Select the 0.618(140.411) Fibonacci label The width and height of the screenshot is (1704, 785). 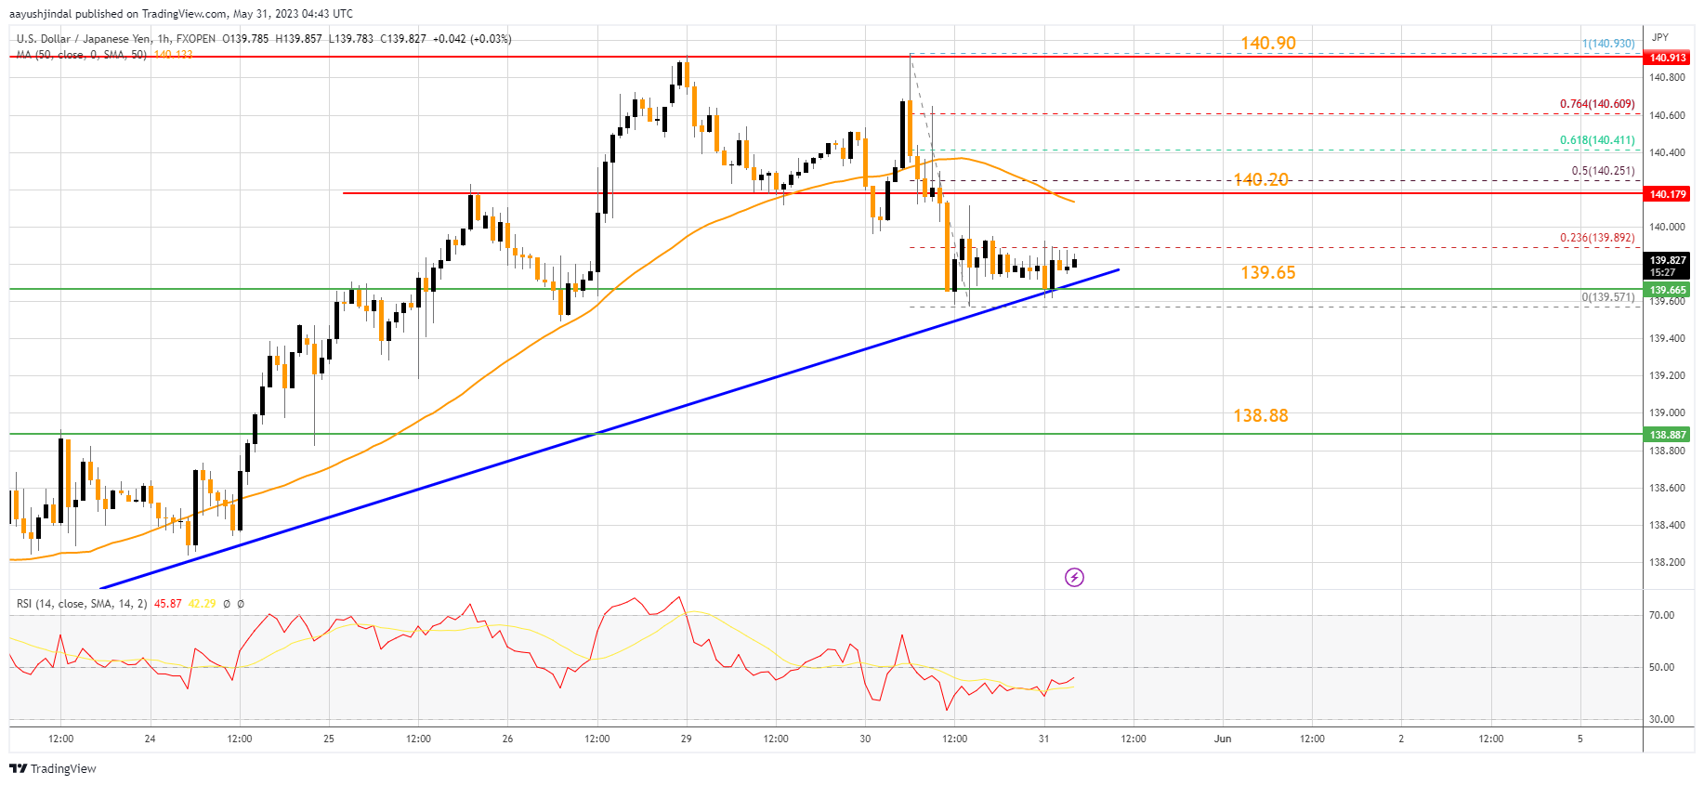(x=1597, y=140)
